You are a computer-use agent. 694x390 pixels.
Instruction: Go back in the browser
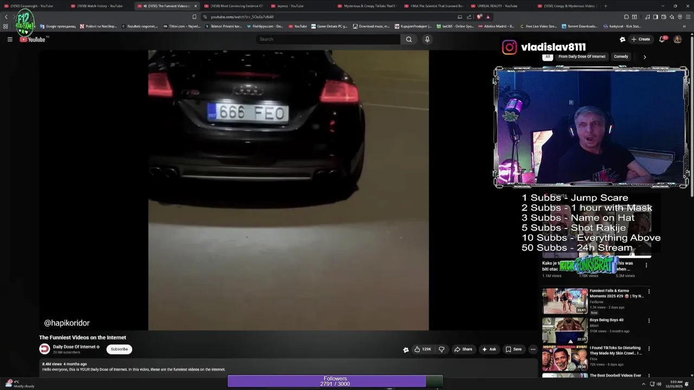point(6,17)
